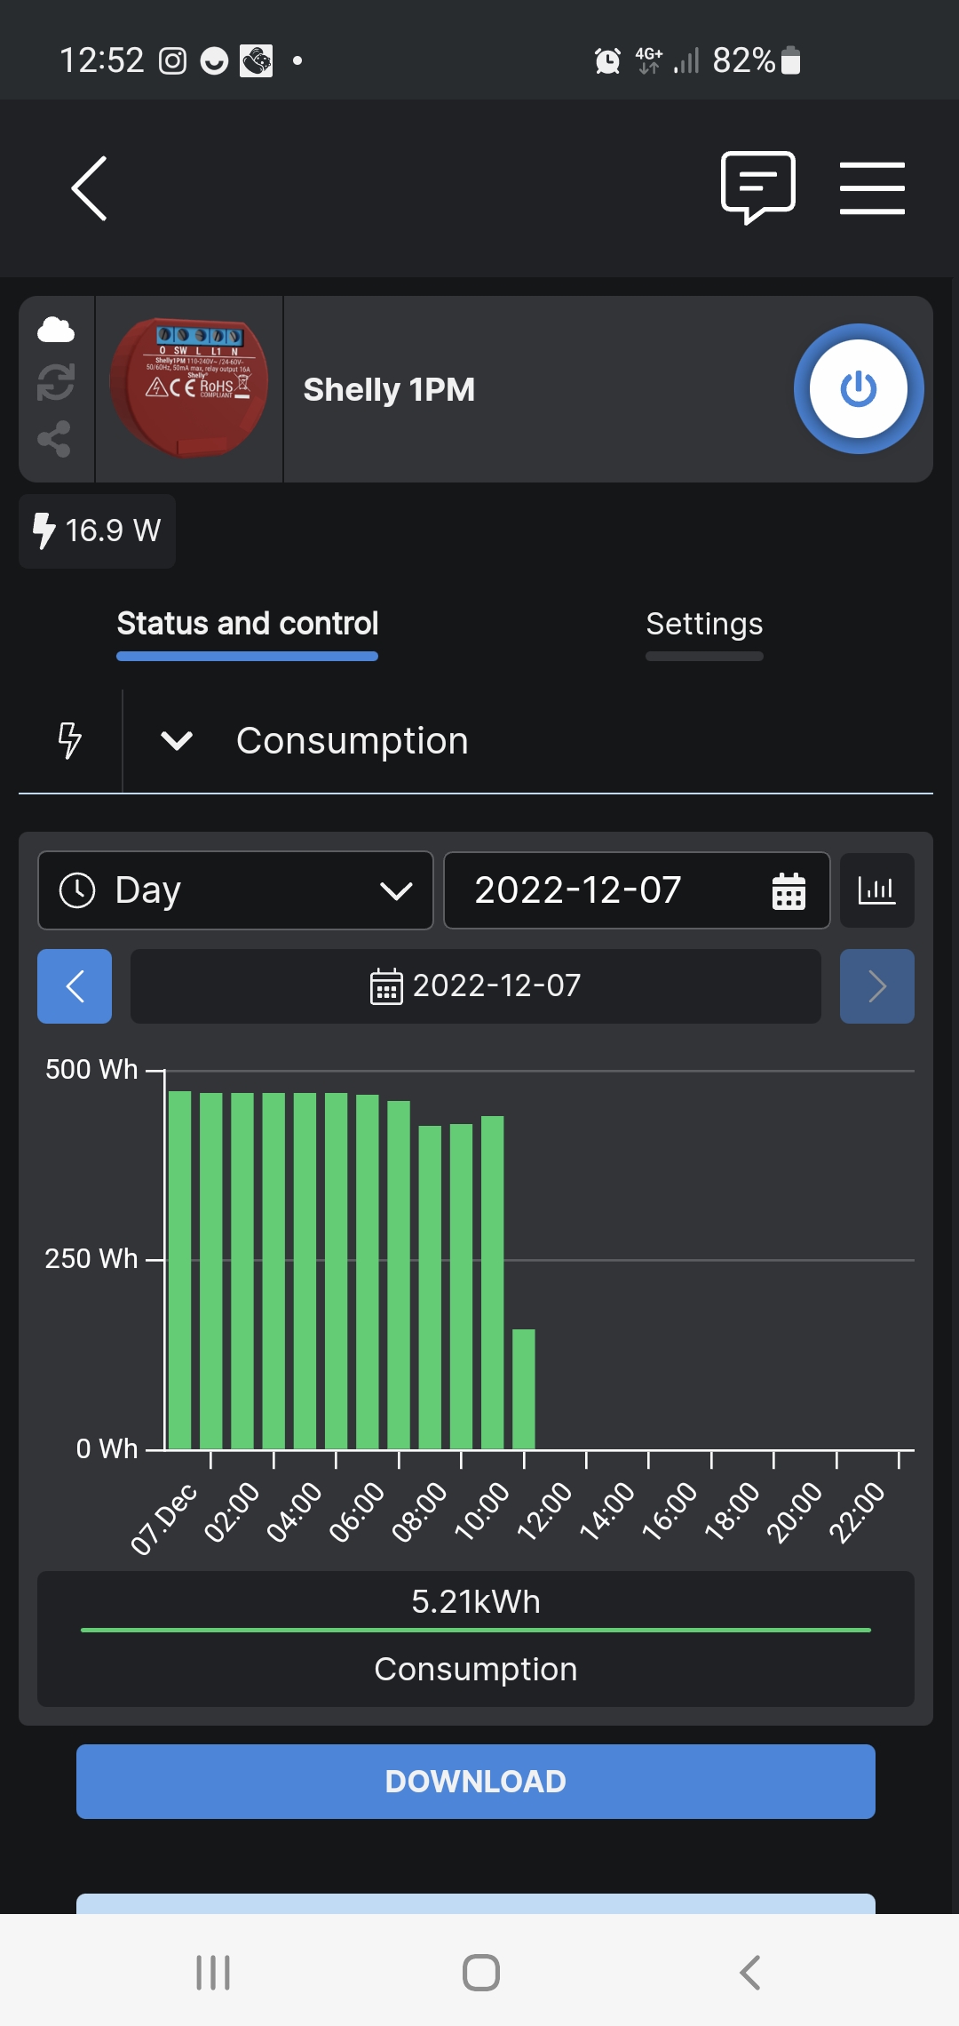The height and width of the screenshot is (2026, 959).
Task: Tap the Android home navigation button
Action: pyautogui.click(x=480, y=1973)
